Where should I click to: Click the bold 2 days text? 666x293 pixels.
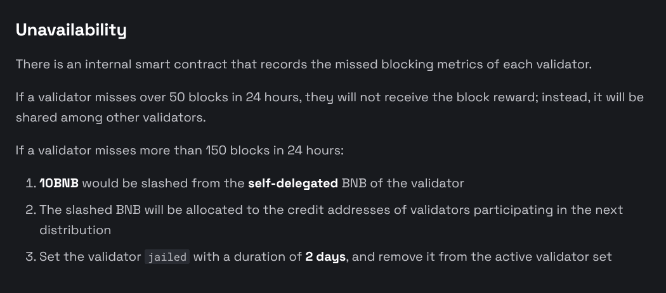pos(325,257)
